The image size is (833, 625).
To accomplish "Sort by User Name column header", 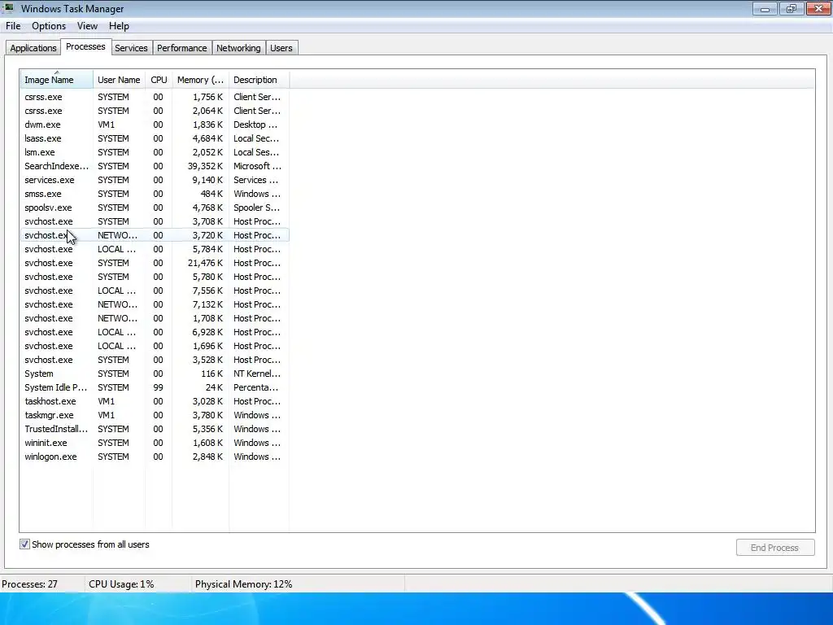I will (x=119, y=80).
